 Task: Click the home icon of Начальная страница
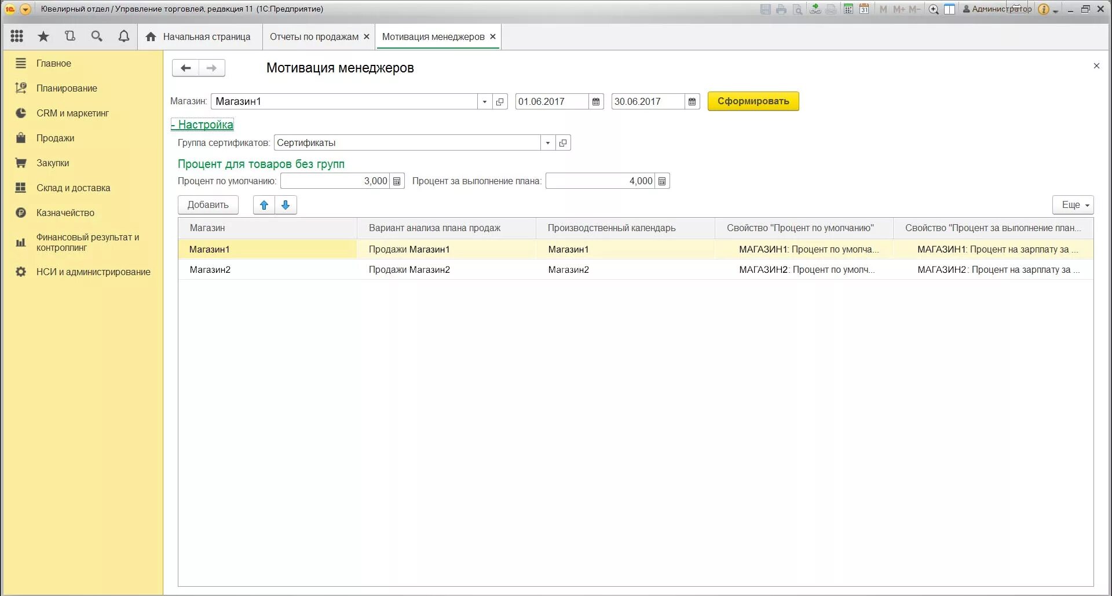coord(151,36)
